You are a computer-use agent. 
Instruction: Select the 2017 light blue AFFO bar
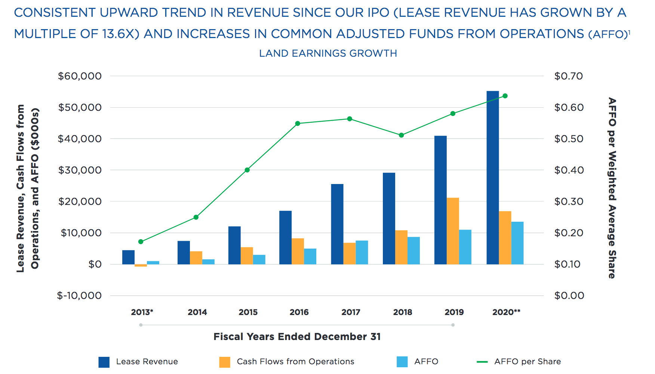362,252
